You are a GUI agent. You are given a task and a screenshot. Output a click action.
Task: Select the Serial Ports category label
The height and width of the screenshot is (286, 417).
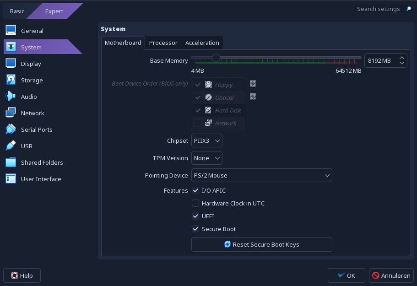click(37, 130)
